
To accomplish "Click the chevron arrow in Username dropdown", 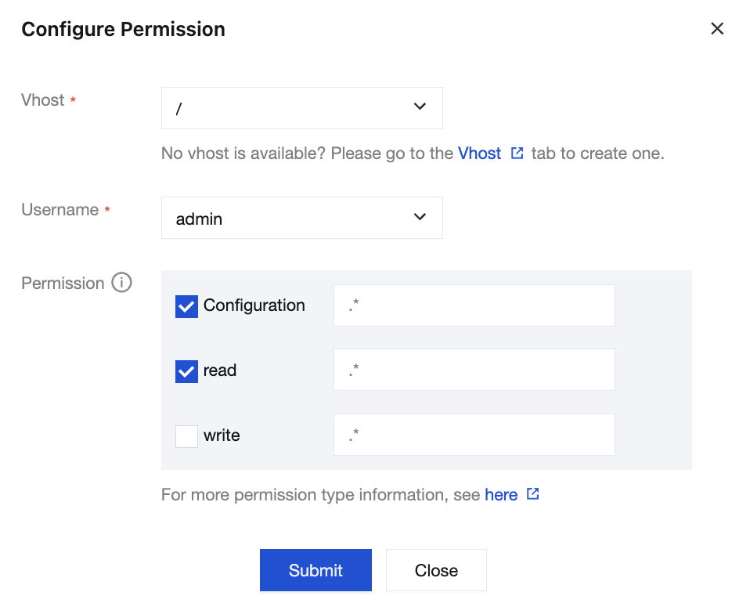I will tap(420, 217).
